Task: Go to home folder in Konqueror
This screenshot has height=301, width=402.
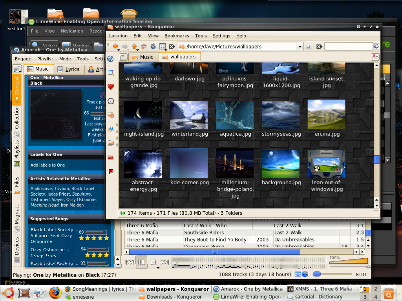Action: pos(144,46)
